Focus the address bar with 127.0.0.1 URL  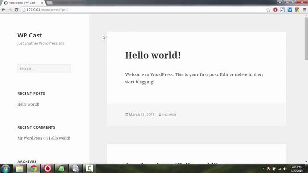tap(143, 10)
